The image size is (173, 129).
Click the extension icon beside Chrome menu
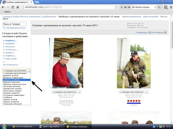tap(166, 7)
